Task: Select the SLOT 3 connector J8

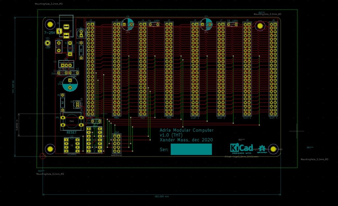Action: (247, 69)
